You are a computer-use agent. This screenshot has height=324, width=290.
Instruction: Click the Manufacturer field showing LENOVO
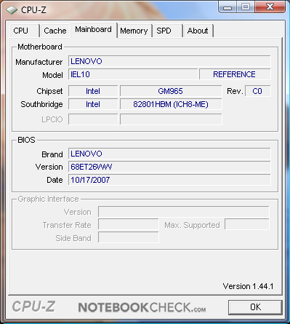click(x=169, y=61)
